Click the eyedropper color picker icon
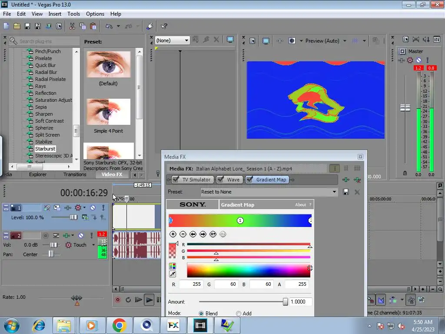The width and height of the screenshot is (445, 334). 172,274
